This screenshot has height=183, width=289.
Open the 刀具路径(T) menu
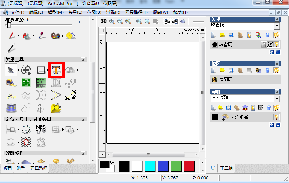(136, 12)
